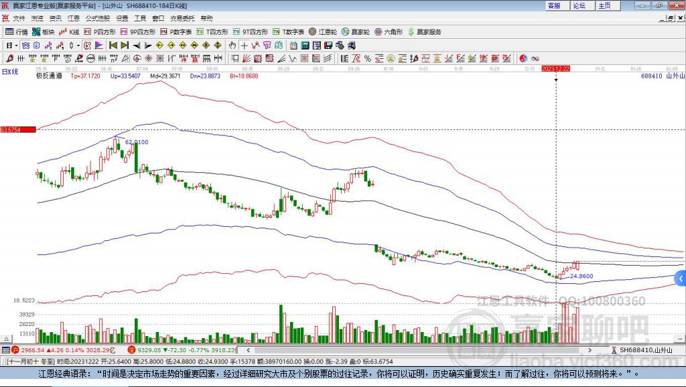The height and width of the screenshot is (387, 686).
Task: Click the 论坛 forum button
Action: (x=582, y=5)
